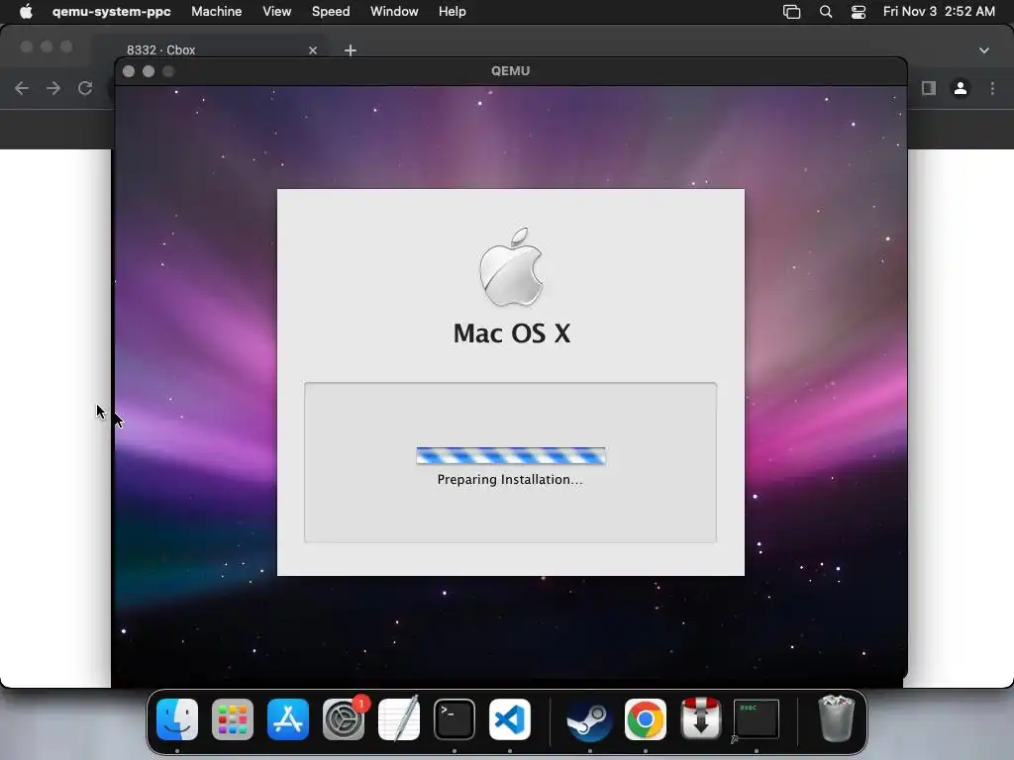Open a new tab in Chrome

click(x=350, y=49)
